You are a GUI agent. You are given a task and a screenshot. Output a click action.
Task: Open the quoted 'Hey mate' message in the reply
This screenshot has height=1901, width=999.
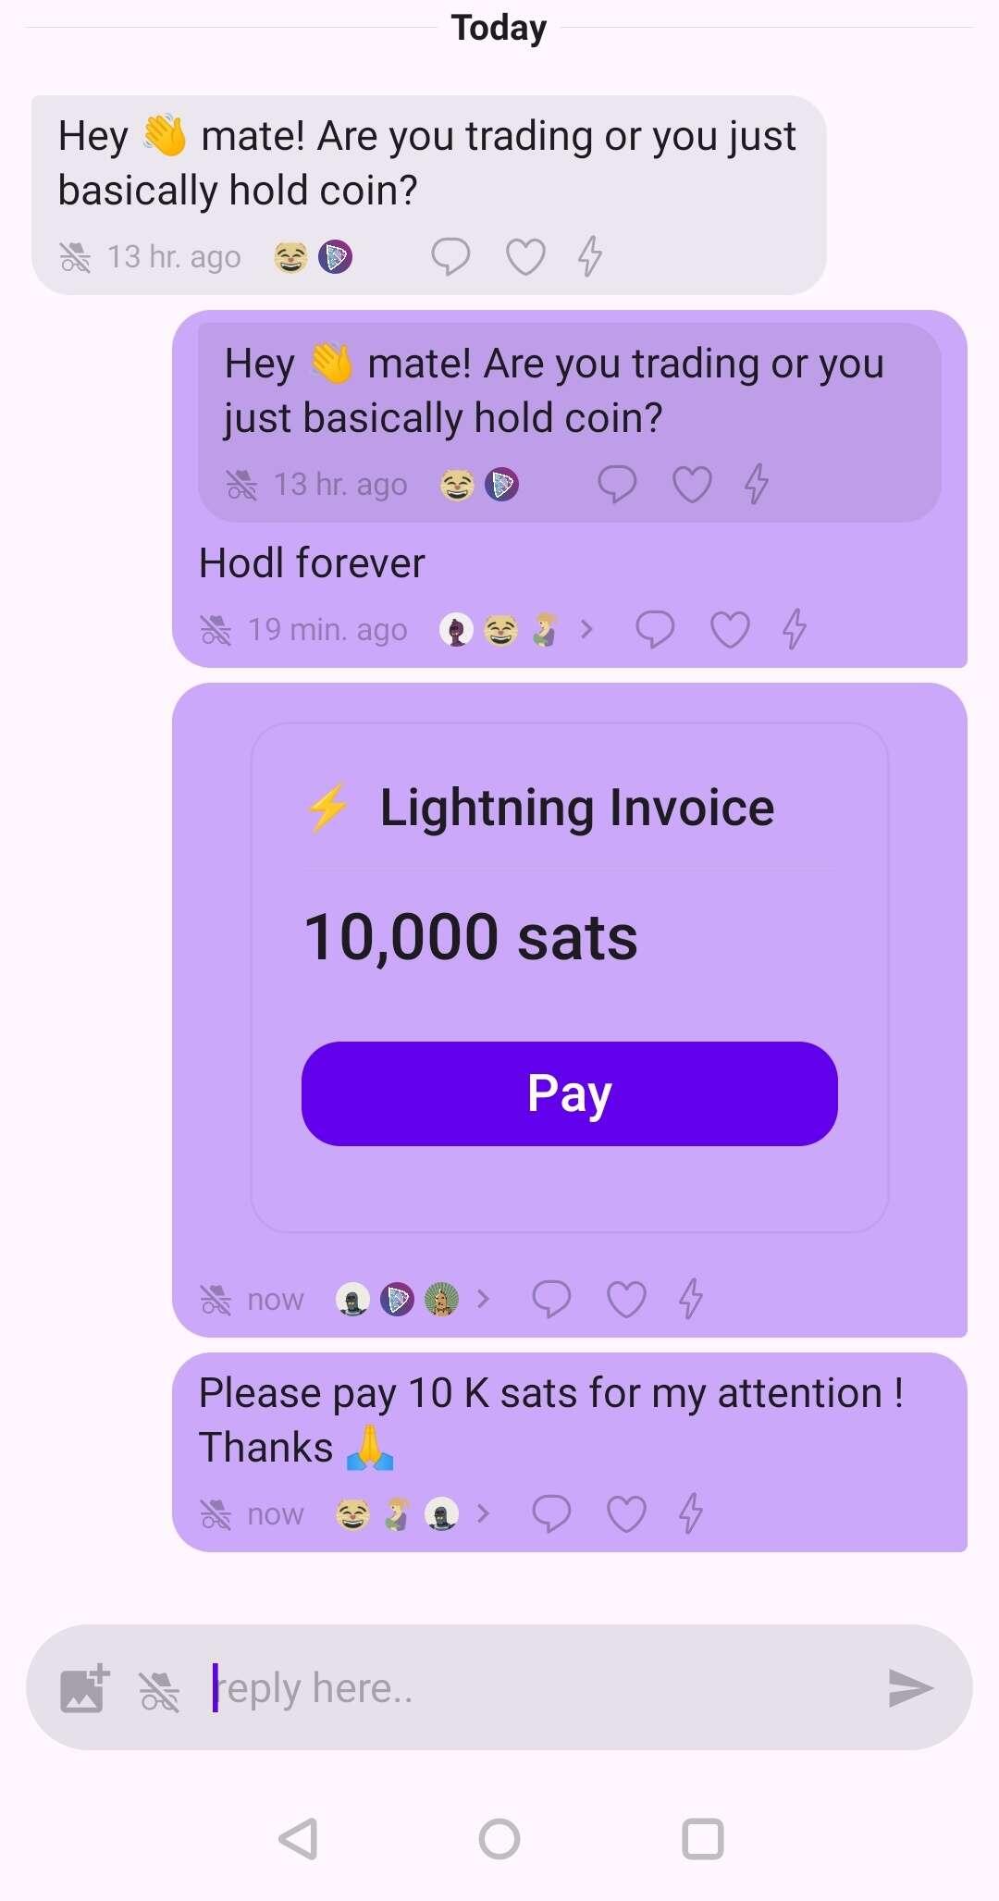[x=570, y=422]
